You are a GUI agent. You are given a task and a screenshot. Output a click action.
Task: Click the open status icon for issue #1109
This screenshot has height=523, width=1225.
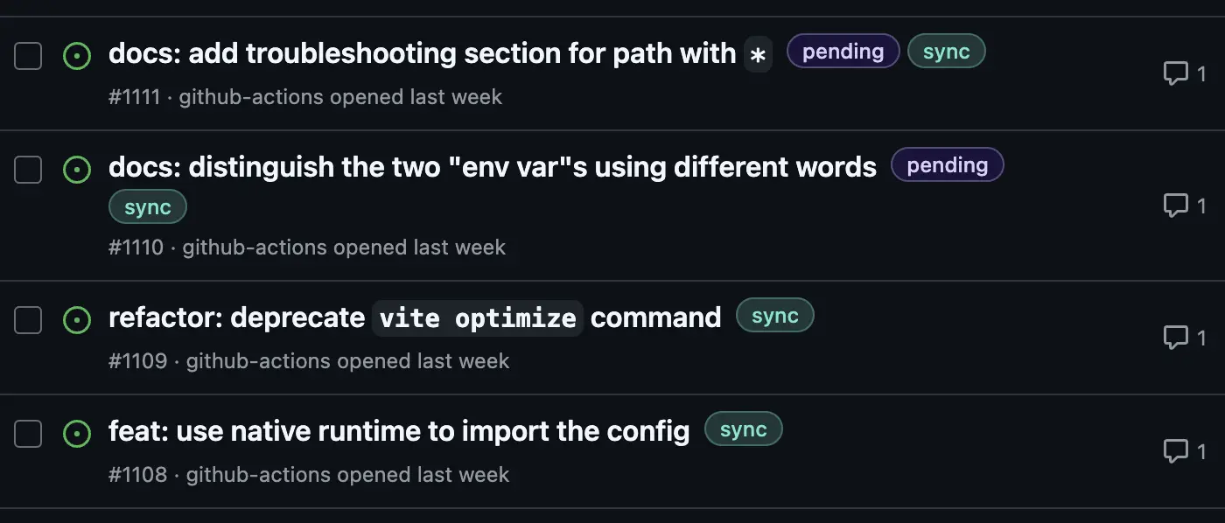77,320
